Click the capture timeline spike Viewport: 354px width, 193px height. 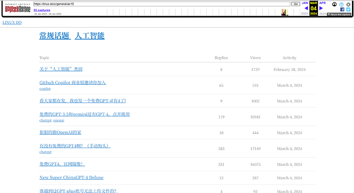click(x=284, y=13)
